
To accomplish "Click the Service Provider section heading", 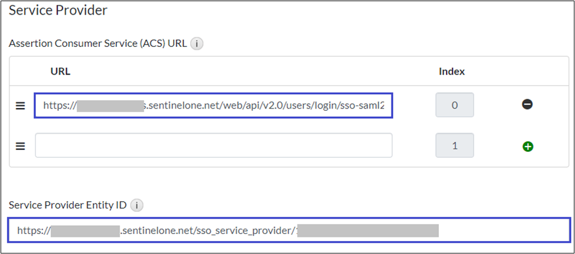I will [x=58, y=10].
